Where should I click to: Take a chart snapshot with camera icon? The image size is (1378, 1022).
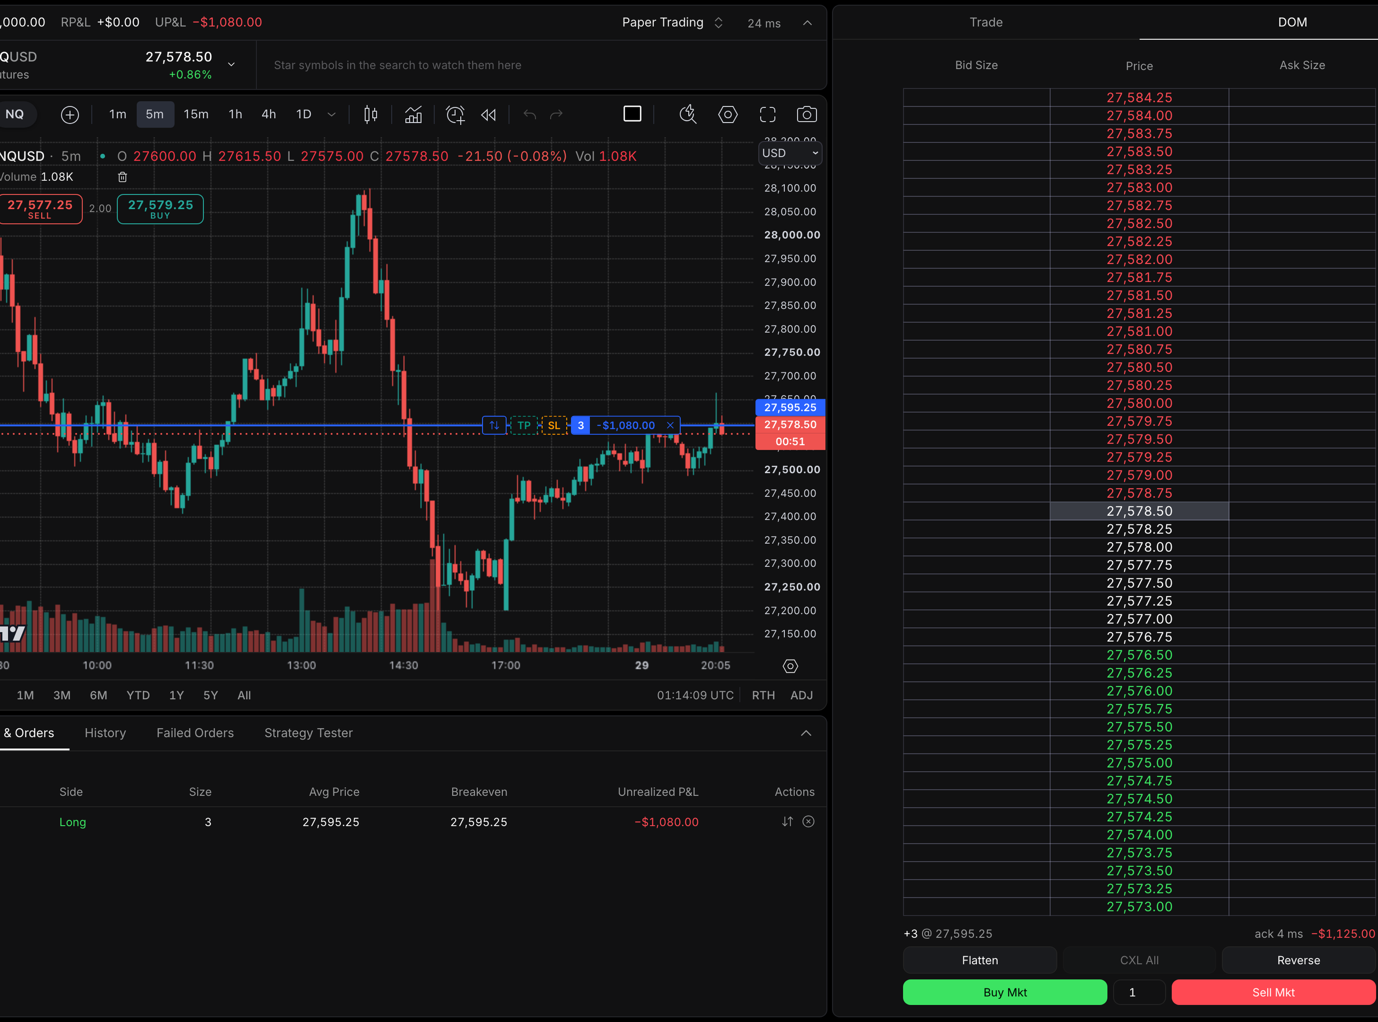pos(807,114)
